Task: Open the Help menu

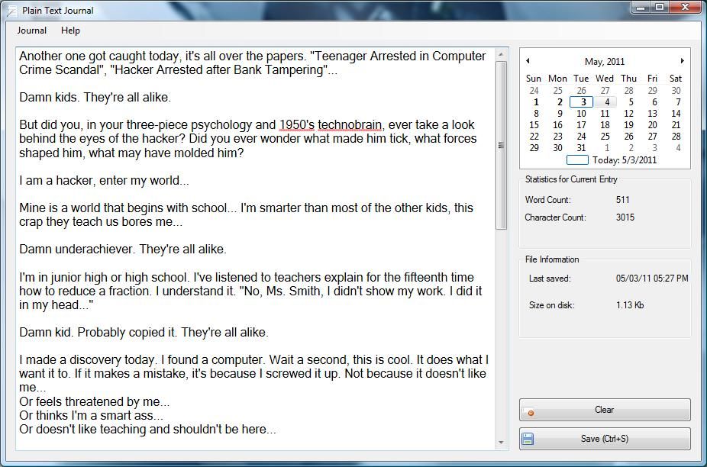Action: point(70,31)
